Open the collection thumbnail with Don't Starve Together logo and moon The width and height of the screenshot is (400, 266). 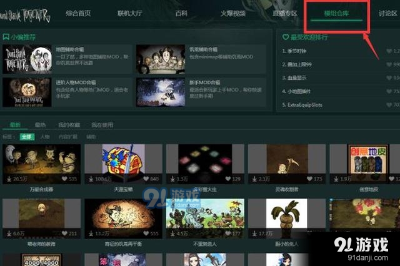pyautogui.click(x=27, y=59)
